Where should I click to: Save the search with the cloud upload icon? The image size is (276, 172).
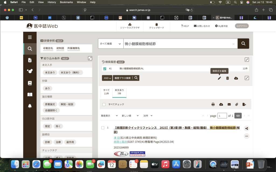coord(236,78)
